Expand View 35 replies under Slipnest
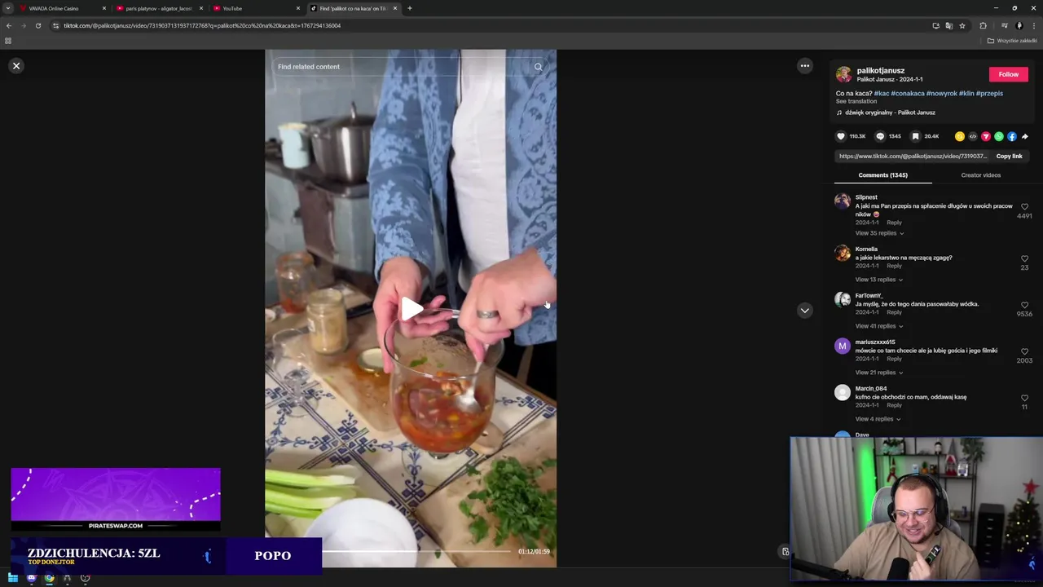Viewport: 1043px width, 587px height. point(879,233)
